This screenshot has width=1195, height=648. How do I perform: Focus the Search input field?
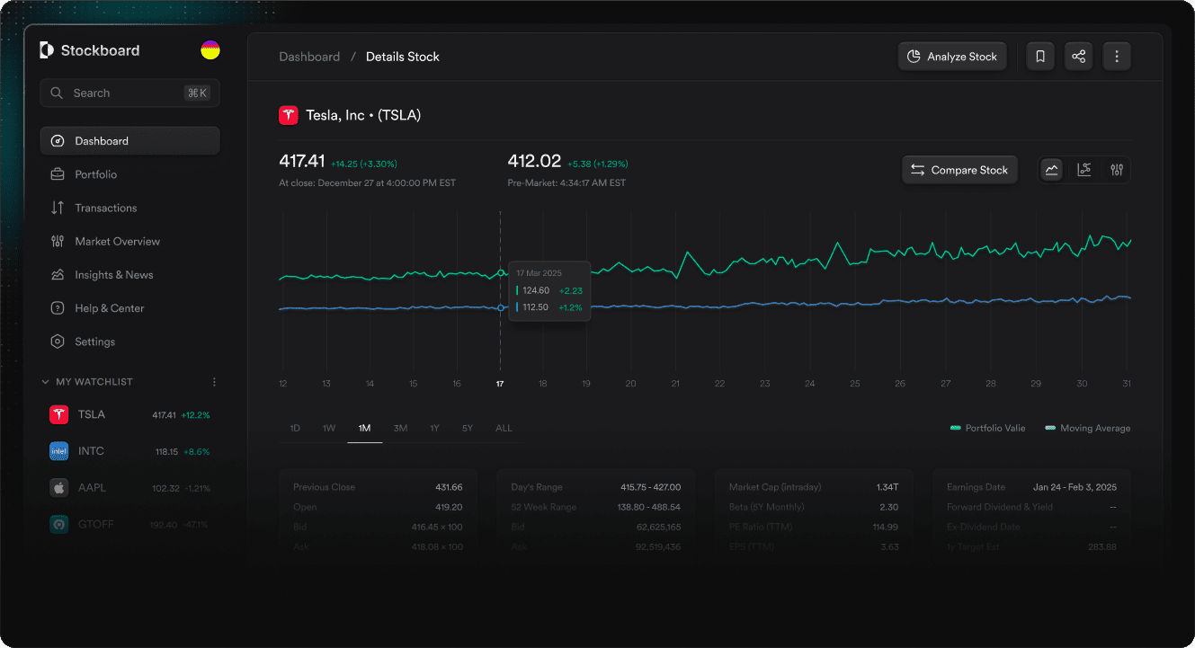129,93
